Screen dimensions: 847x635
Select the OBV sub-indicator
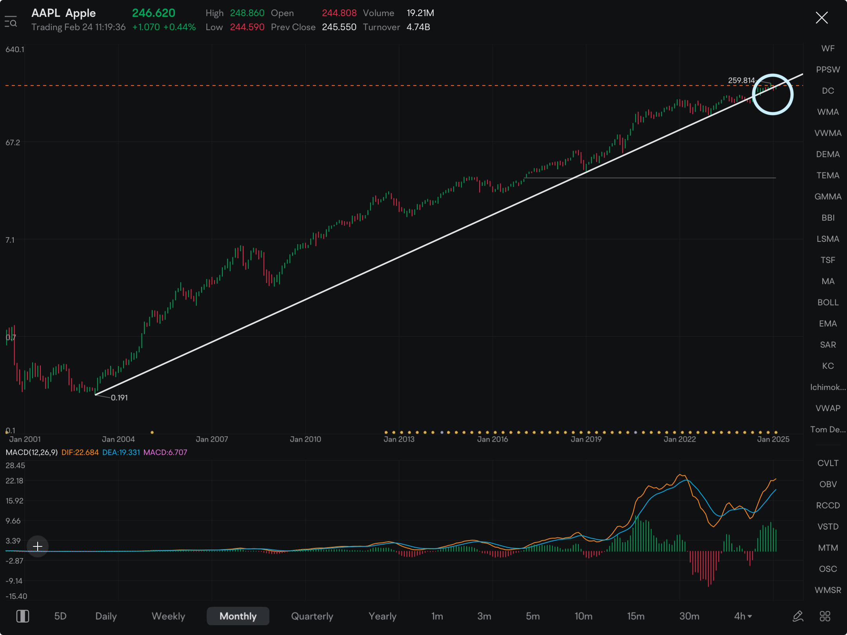pyautogui.click(x=828, y=484)
